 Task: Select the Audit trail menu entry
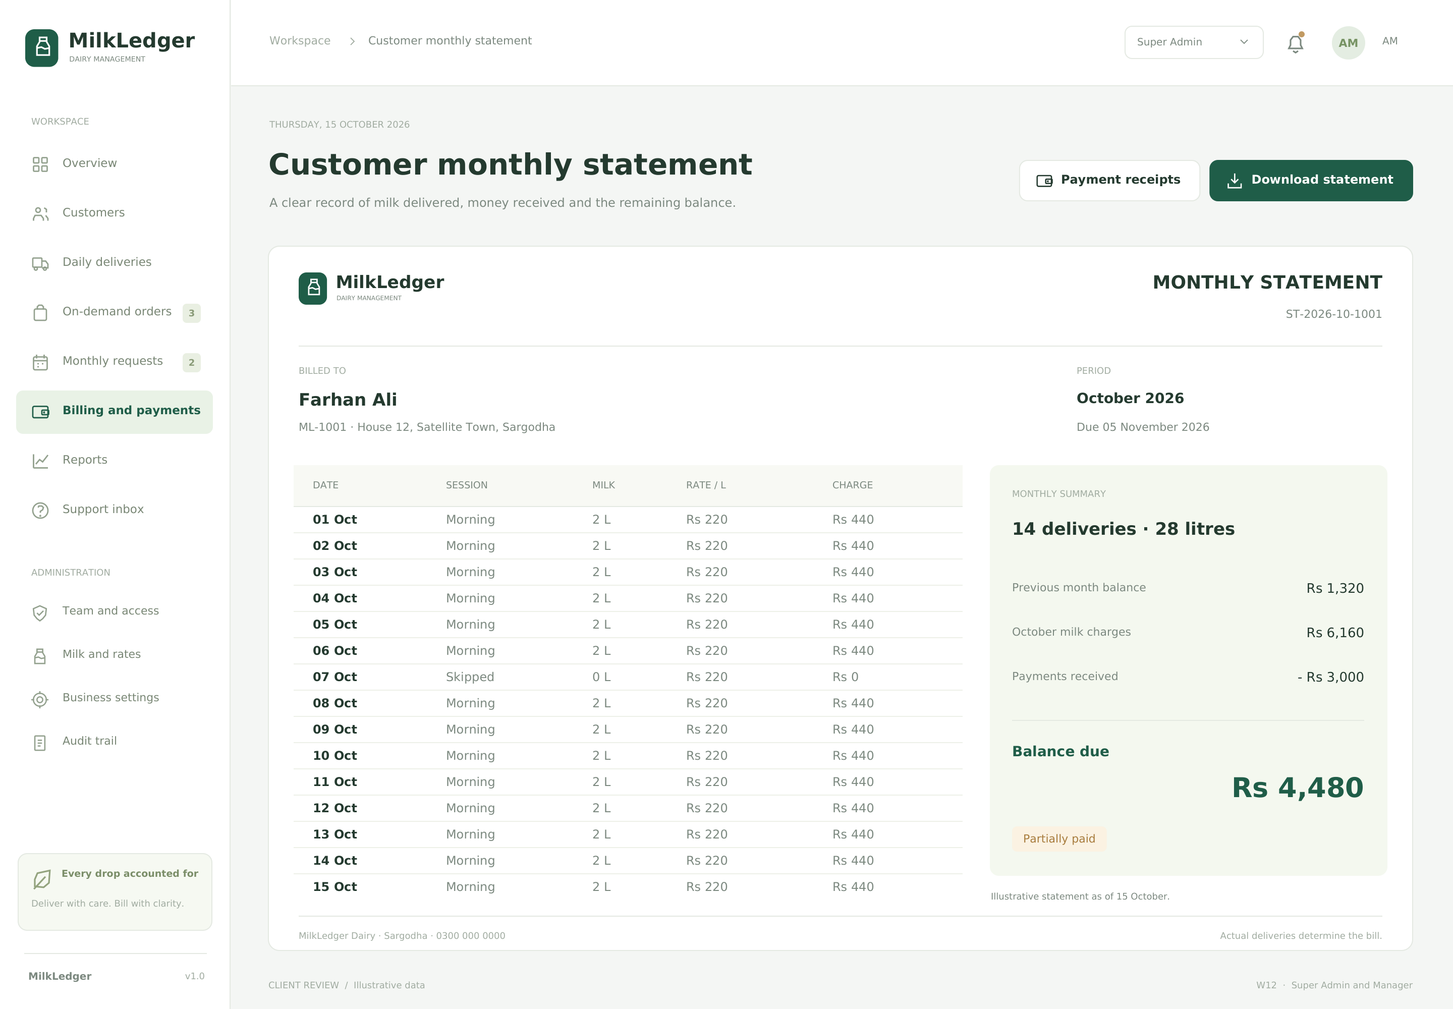click(x=115, y=742)
